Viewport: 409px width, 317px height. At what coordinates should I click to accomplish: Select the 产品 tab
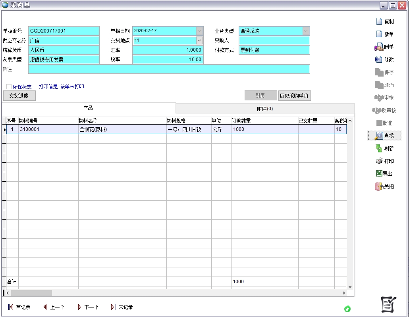tap(88, 108)
